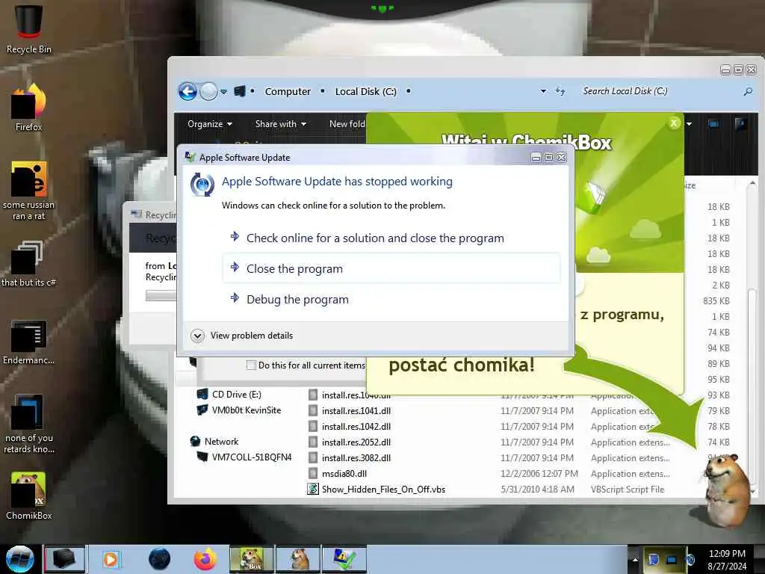This screenshot has width=765, height=574.
Task: Click Local Disk (C:) in the breadcrumb
Action: tap(365, 91)
